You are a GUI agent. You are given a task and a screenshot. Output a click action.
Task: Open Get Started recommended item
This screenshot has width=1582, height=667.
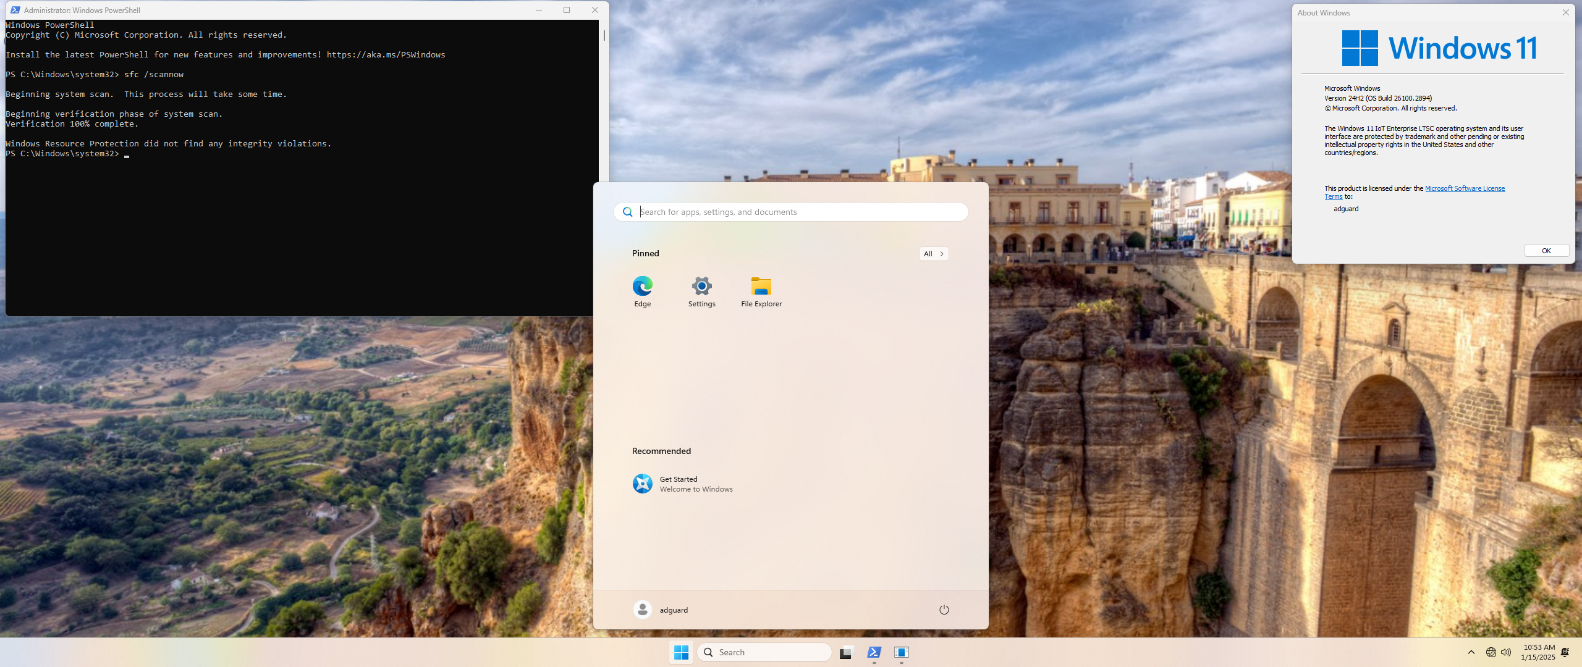click(682, 484)
